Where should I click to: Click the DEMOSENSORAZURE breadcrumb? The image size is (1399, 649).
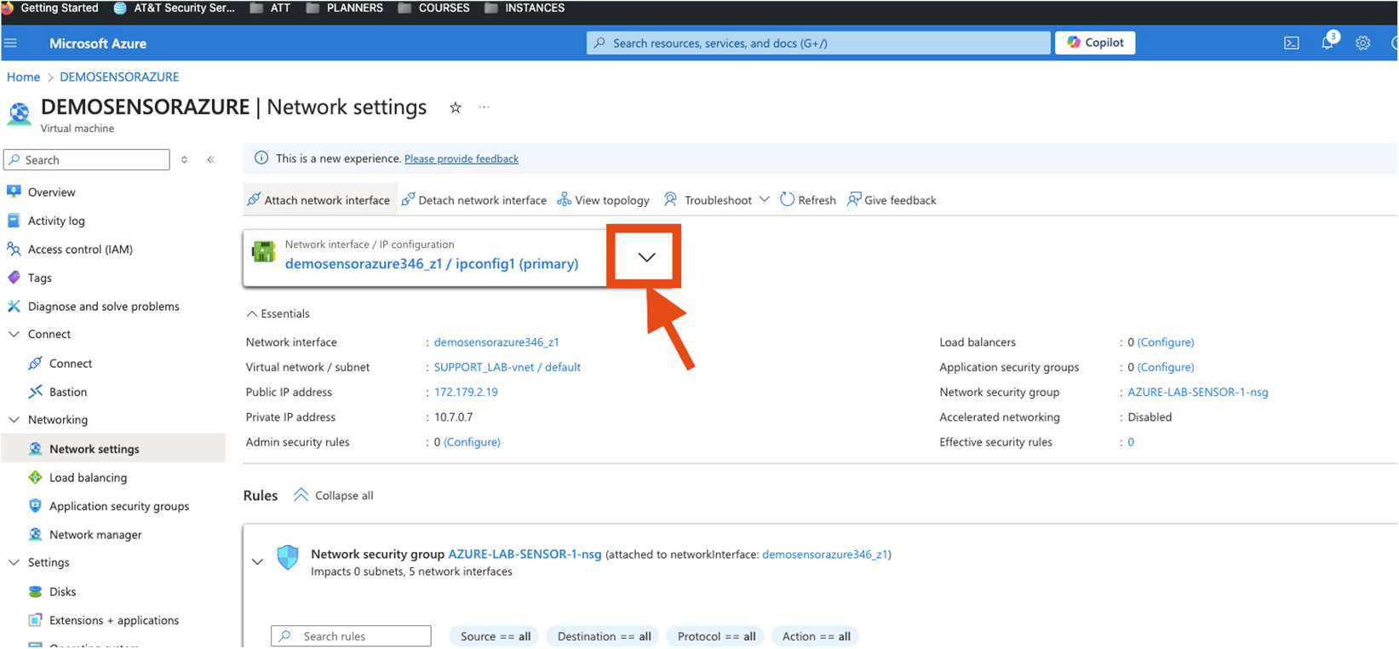119,77
